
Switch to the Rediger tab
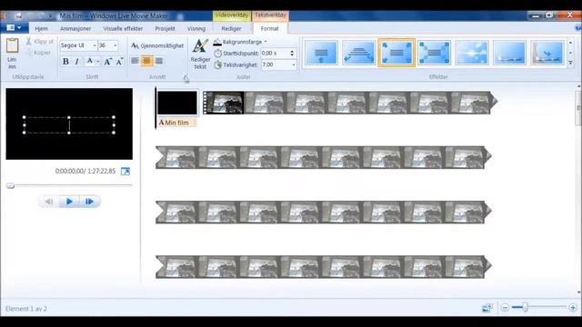(x=231, y=28)
